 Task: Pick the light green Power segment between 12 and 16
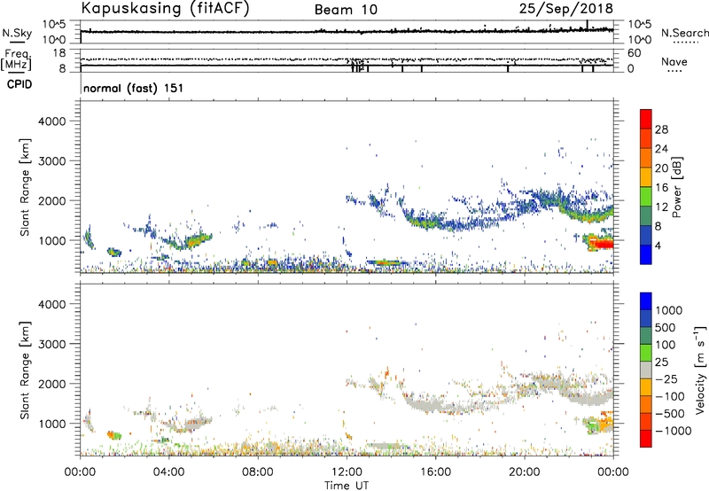pos(646,197)
